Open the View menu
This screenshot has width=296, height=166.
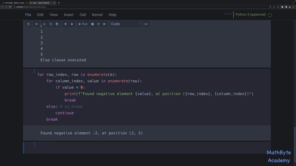[x=54, y=15]
